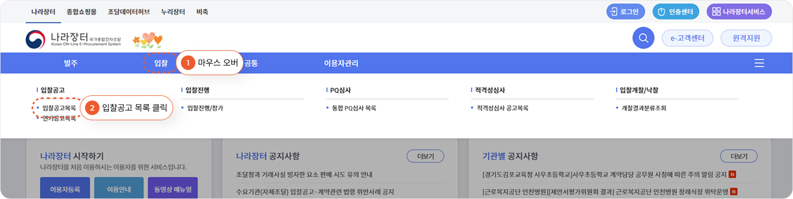793x199 pixels.
Task: Open 나라장터서비스 button
Action: (x=739, y=11)
